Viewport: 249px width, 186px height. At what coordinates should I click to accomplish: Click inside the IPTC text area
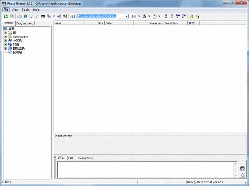pos(145,170)
